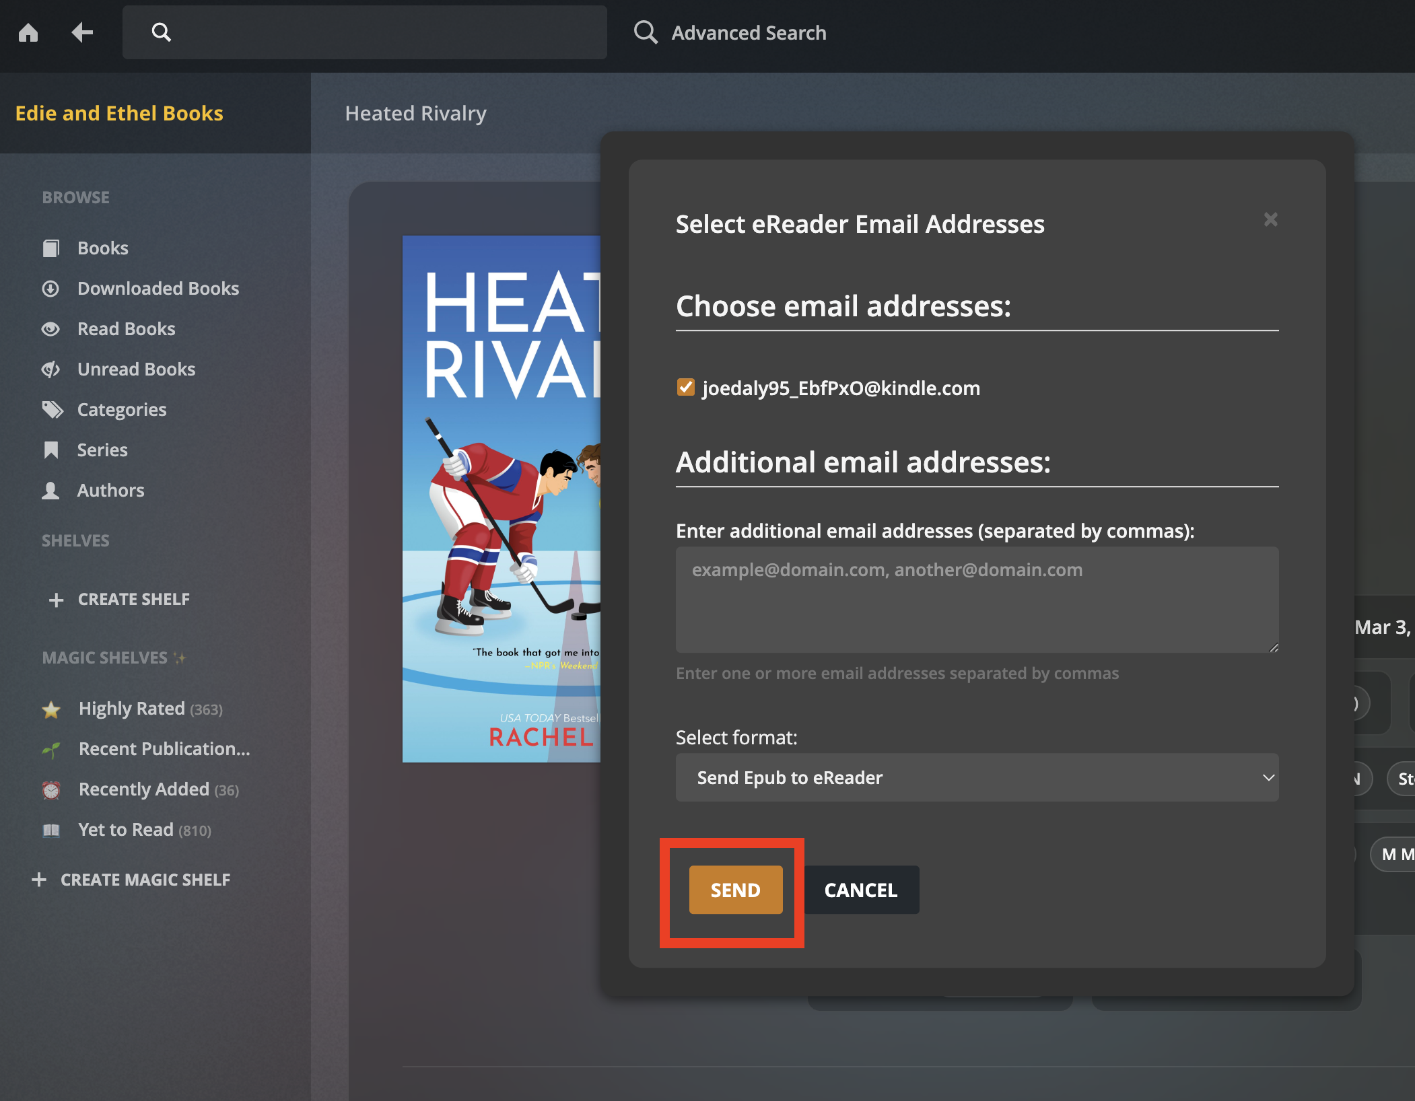Open Books in the sidebar
This screenshot has width=1415, height=1101.
[103, 248]
